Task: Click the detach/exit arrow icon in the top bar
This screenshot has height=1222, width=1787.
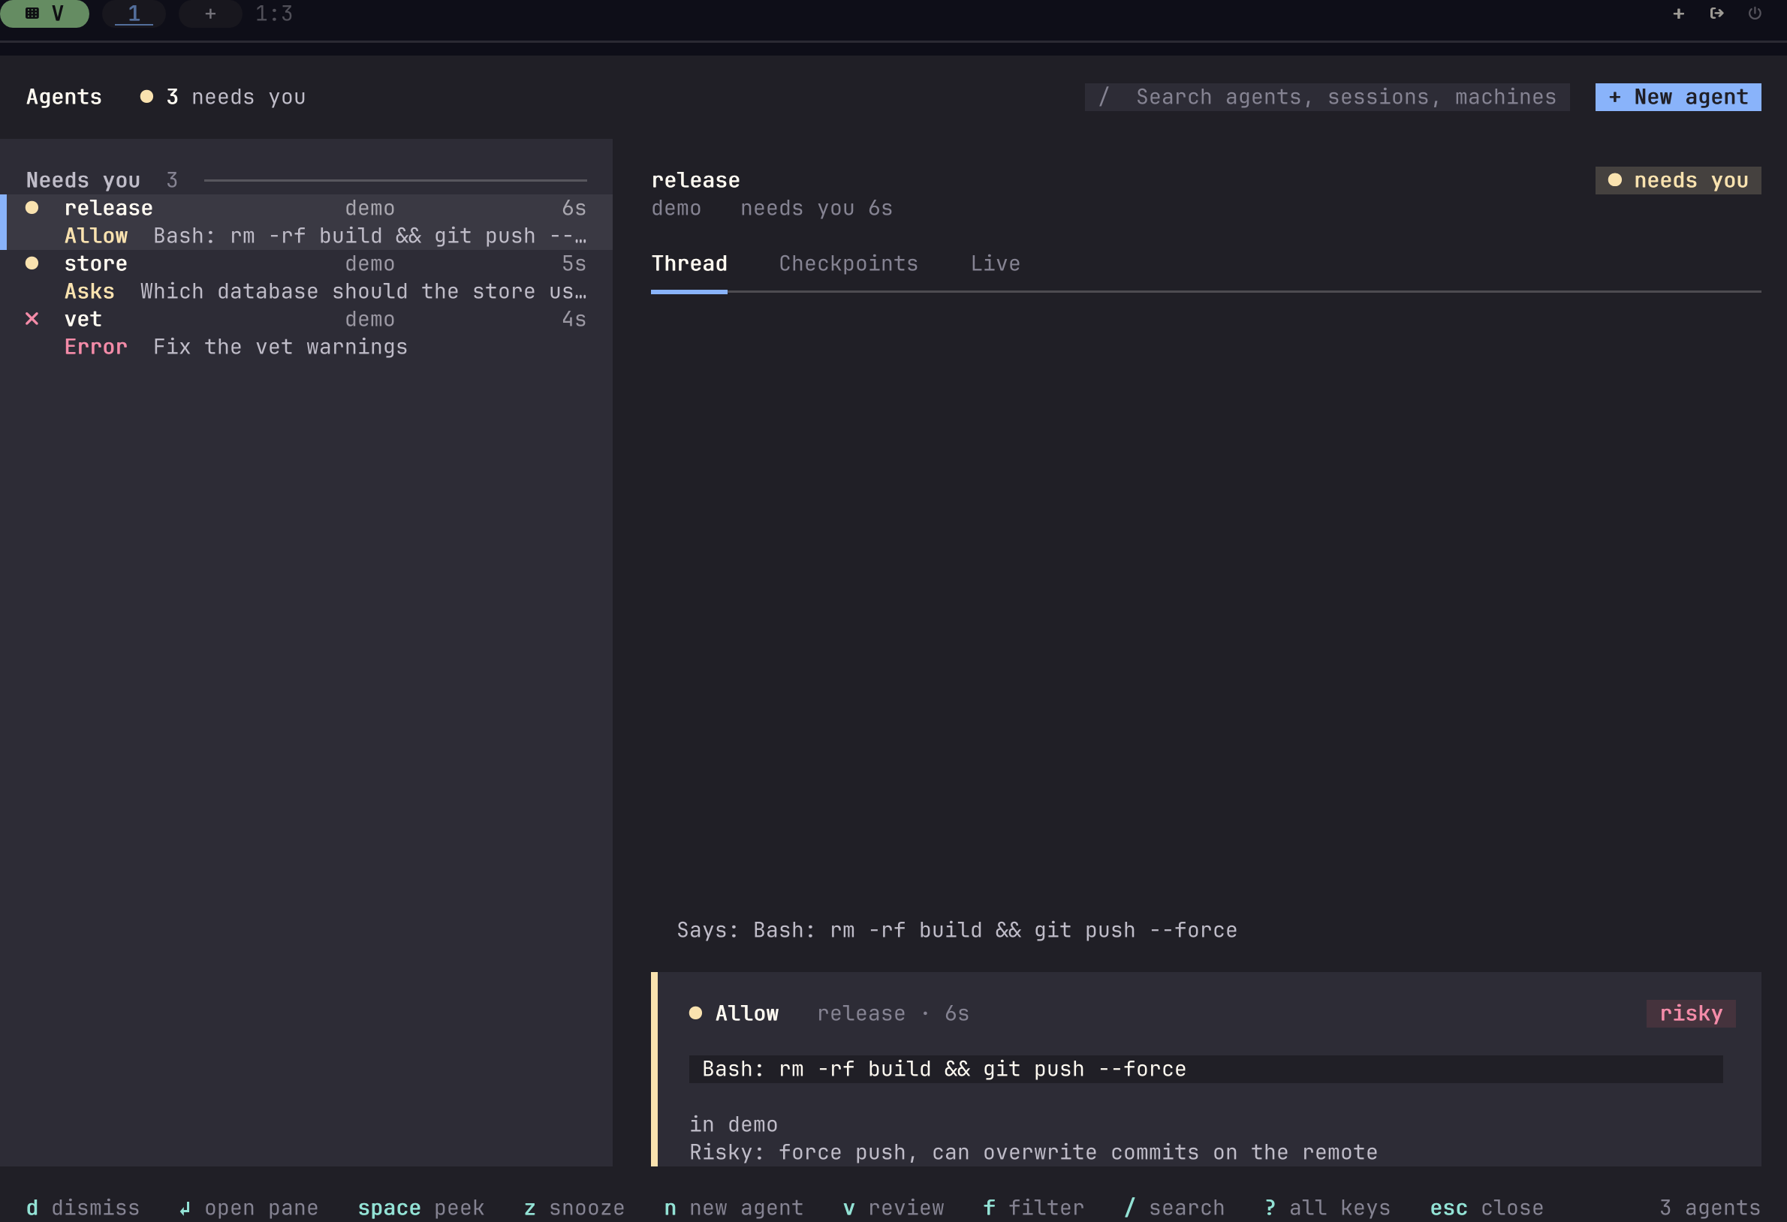Action: [x=1716, y=13]
